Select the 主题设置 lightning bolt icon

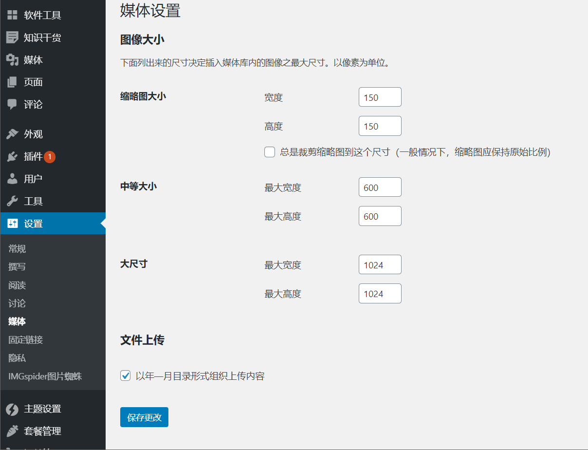(x=12, y=409)
